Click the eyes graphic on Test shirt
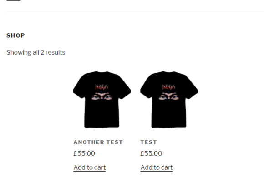This screenshot has width=264, height=182. coord(169,96)
